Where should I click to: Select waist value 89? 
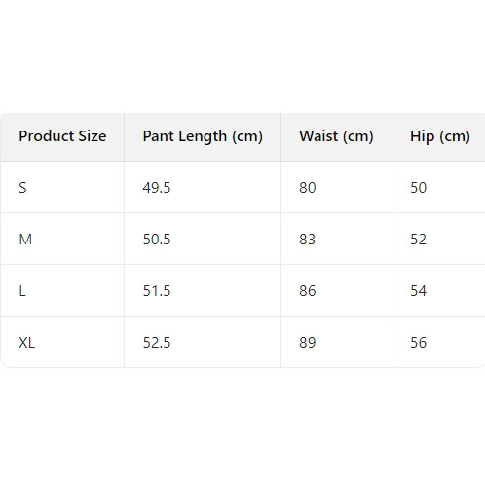point(308,343)
